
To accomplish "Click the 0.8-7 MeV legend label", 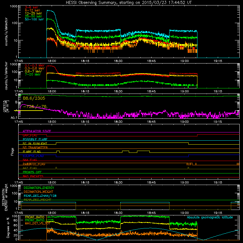I will (33, 71).
